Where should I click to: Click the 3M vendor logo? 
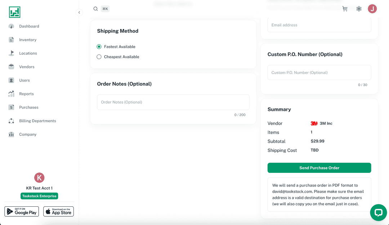[314, 123]
